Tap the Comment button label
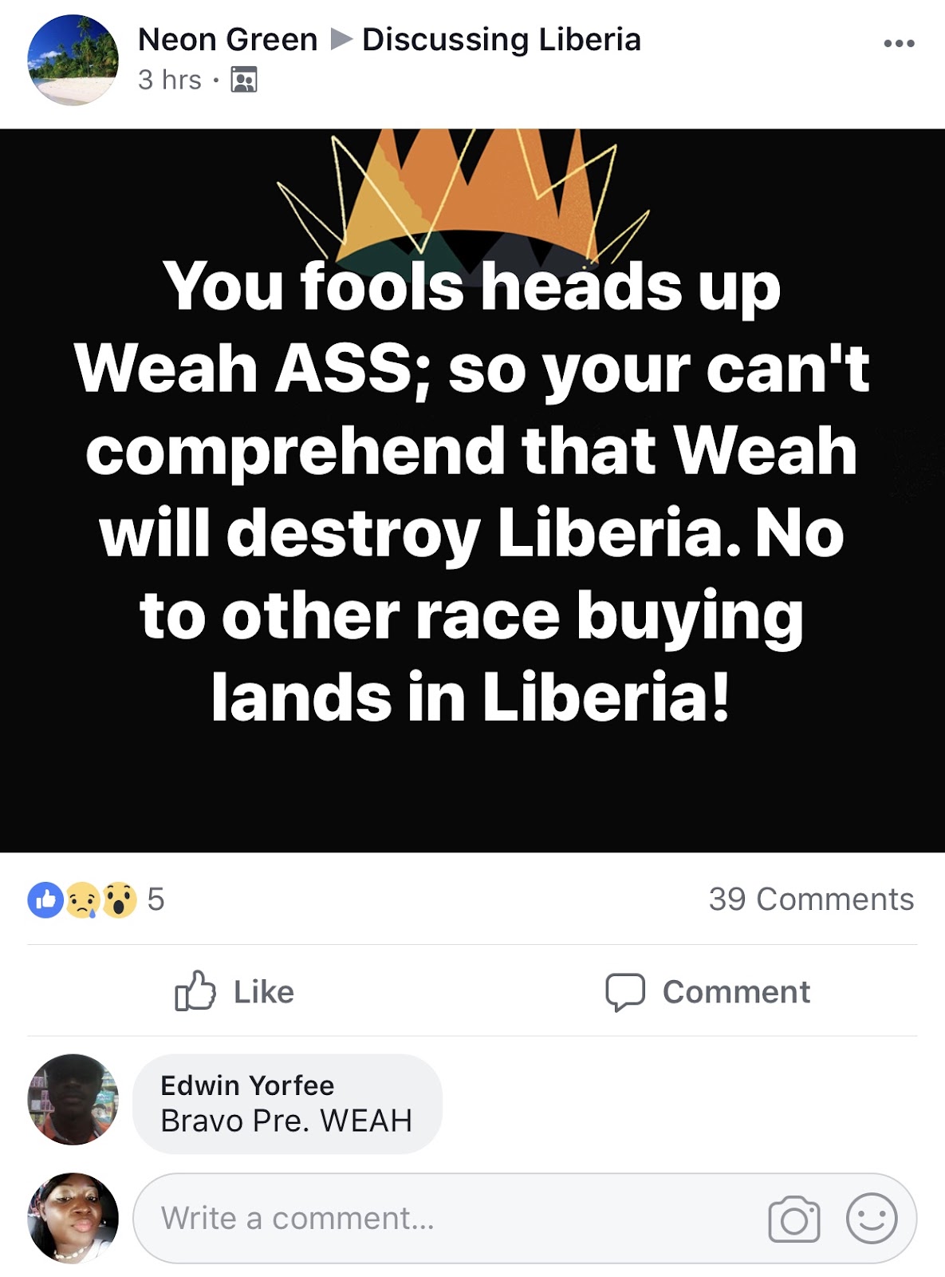The width and height of the screenshot is (945, 1277). [736, 992]
